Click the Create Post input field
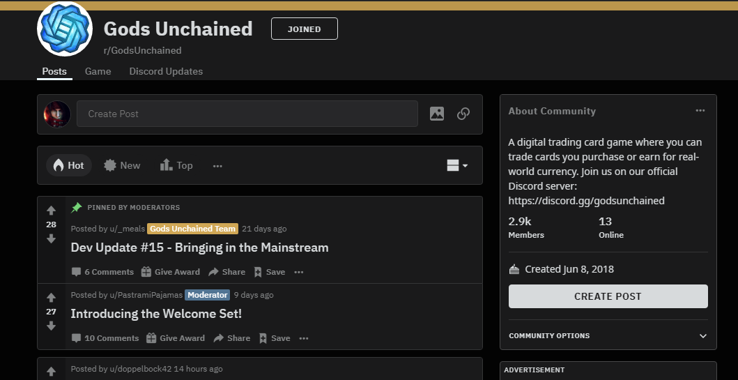This screenshot has height=380, width=738. coord(247,114)
